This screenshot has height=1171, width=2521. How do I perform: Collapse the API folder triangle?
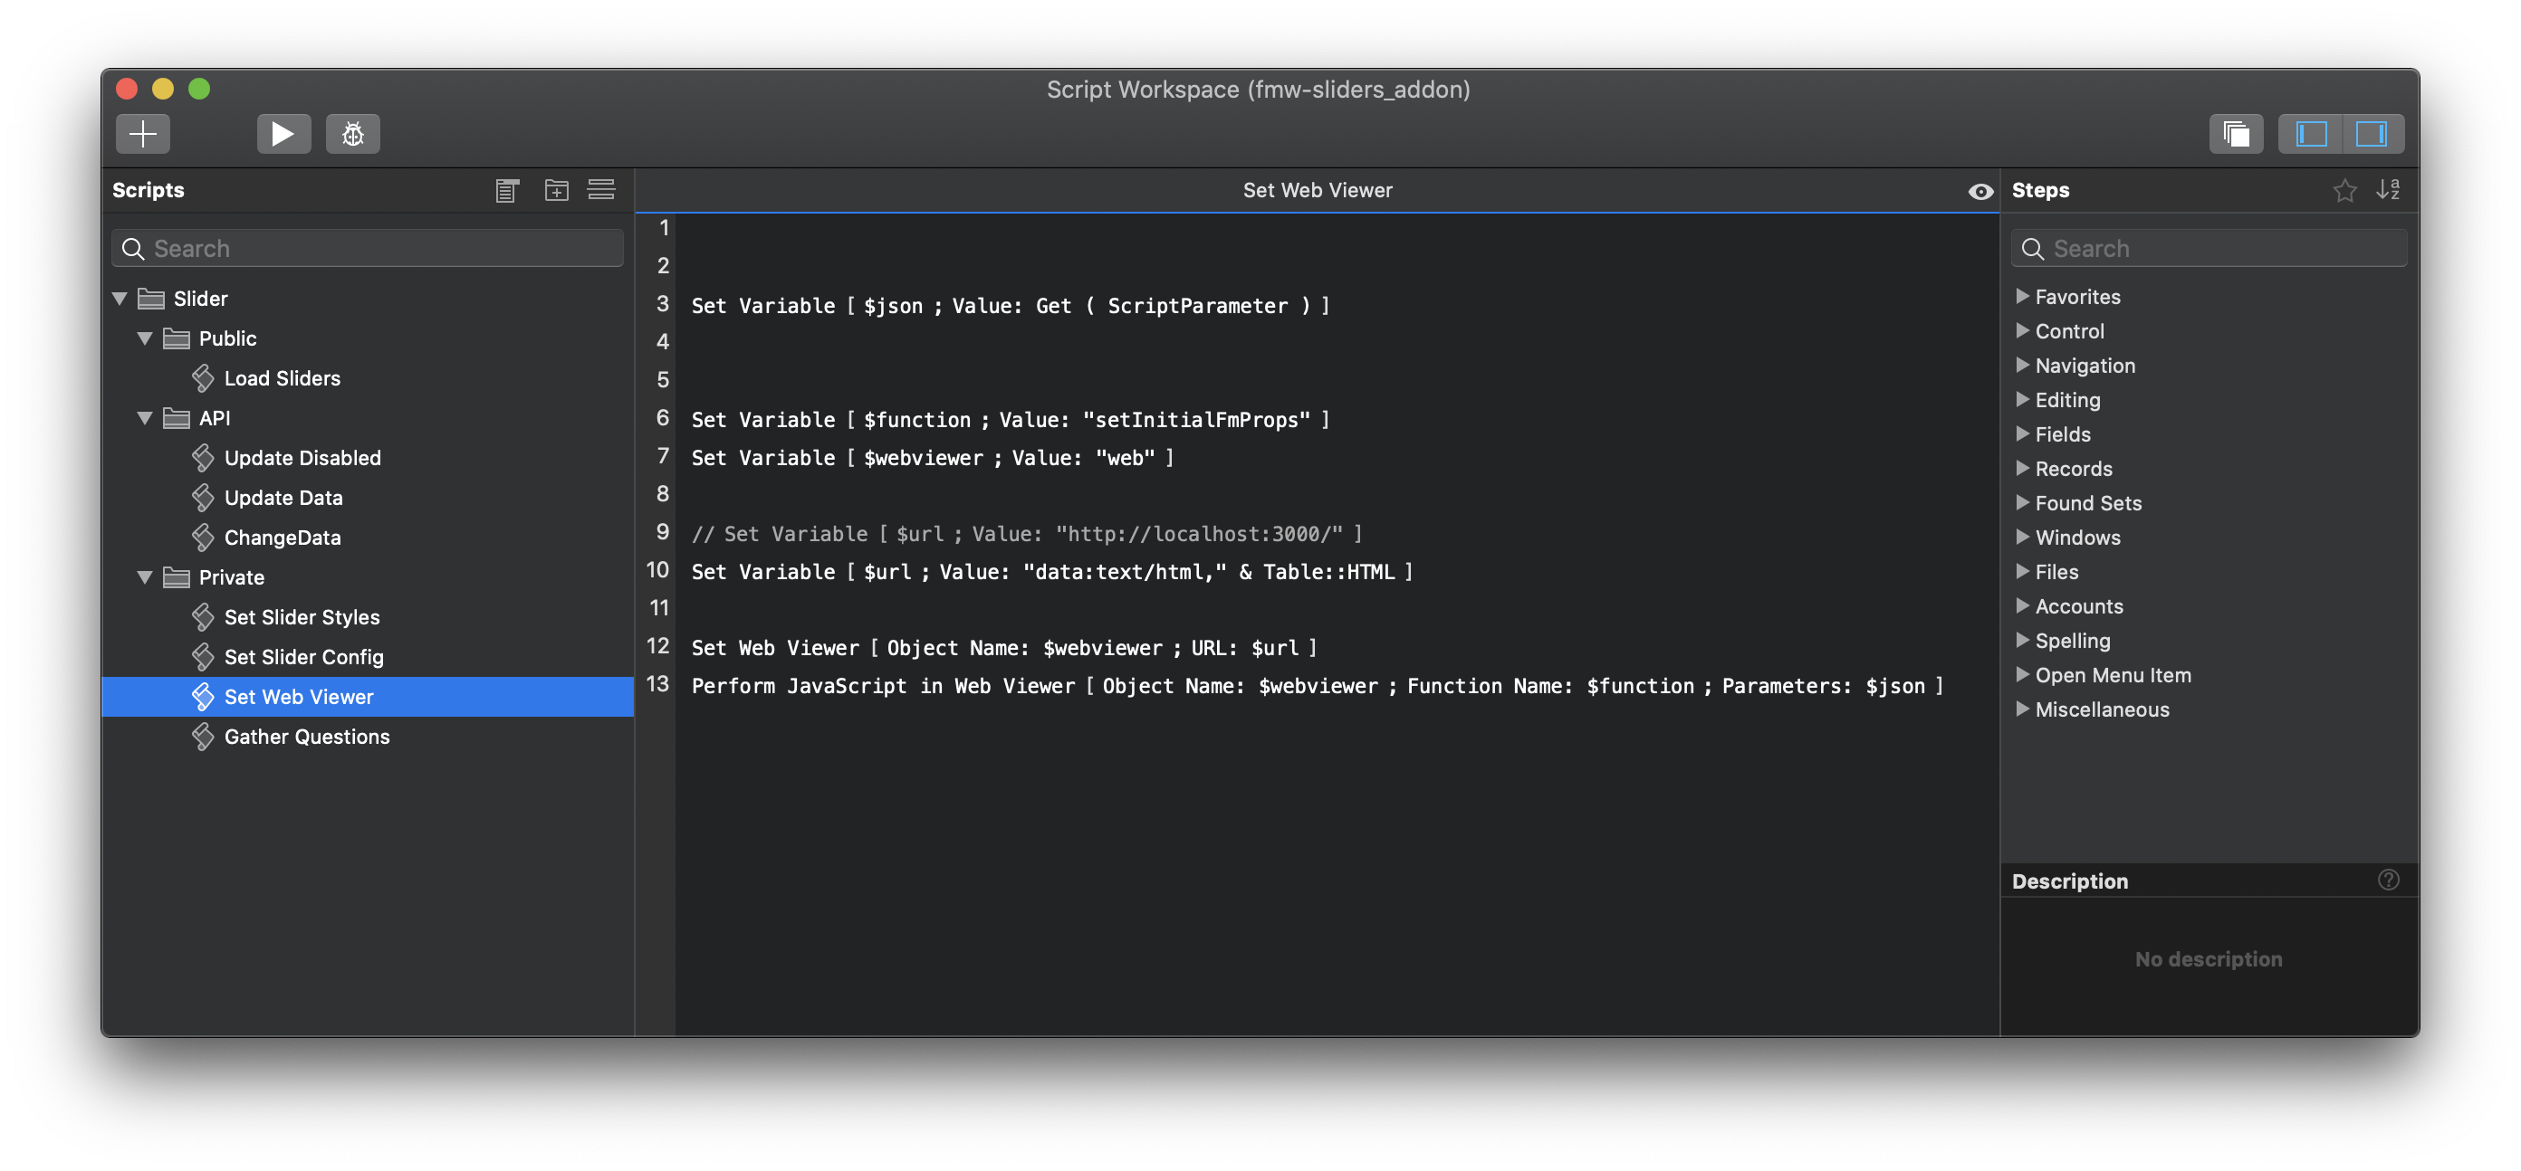[145, 418]
